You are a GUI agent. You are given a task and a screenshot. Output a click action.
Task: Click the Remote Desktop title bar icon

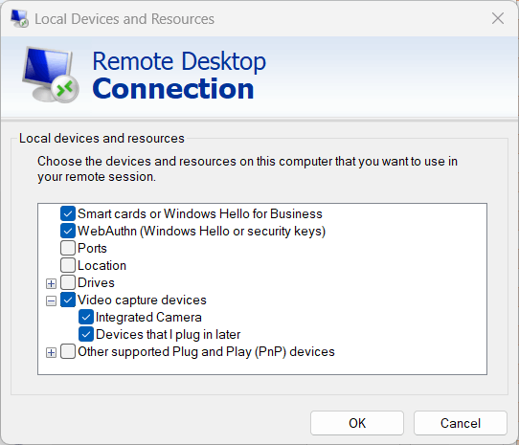click(x=19, y=18)
